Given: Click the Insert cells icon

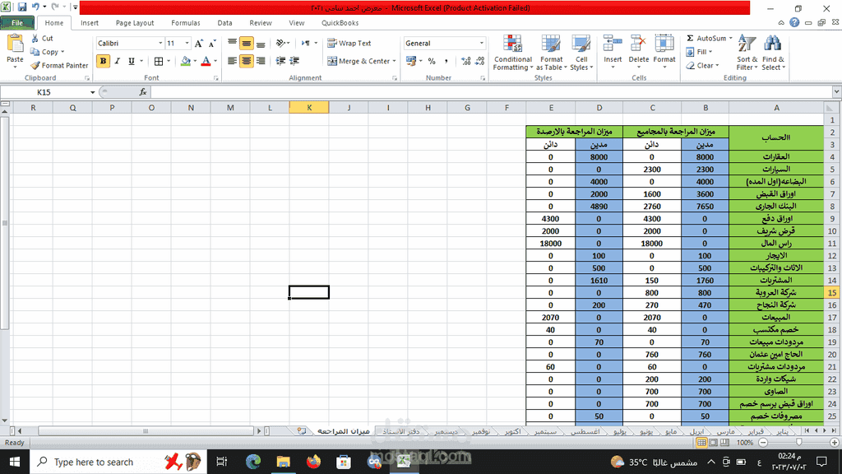Looking at the screenshot, I should click(x=612, y=44).
